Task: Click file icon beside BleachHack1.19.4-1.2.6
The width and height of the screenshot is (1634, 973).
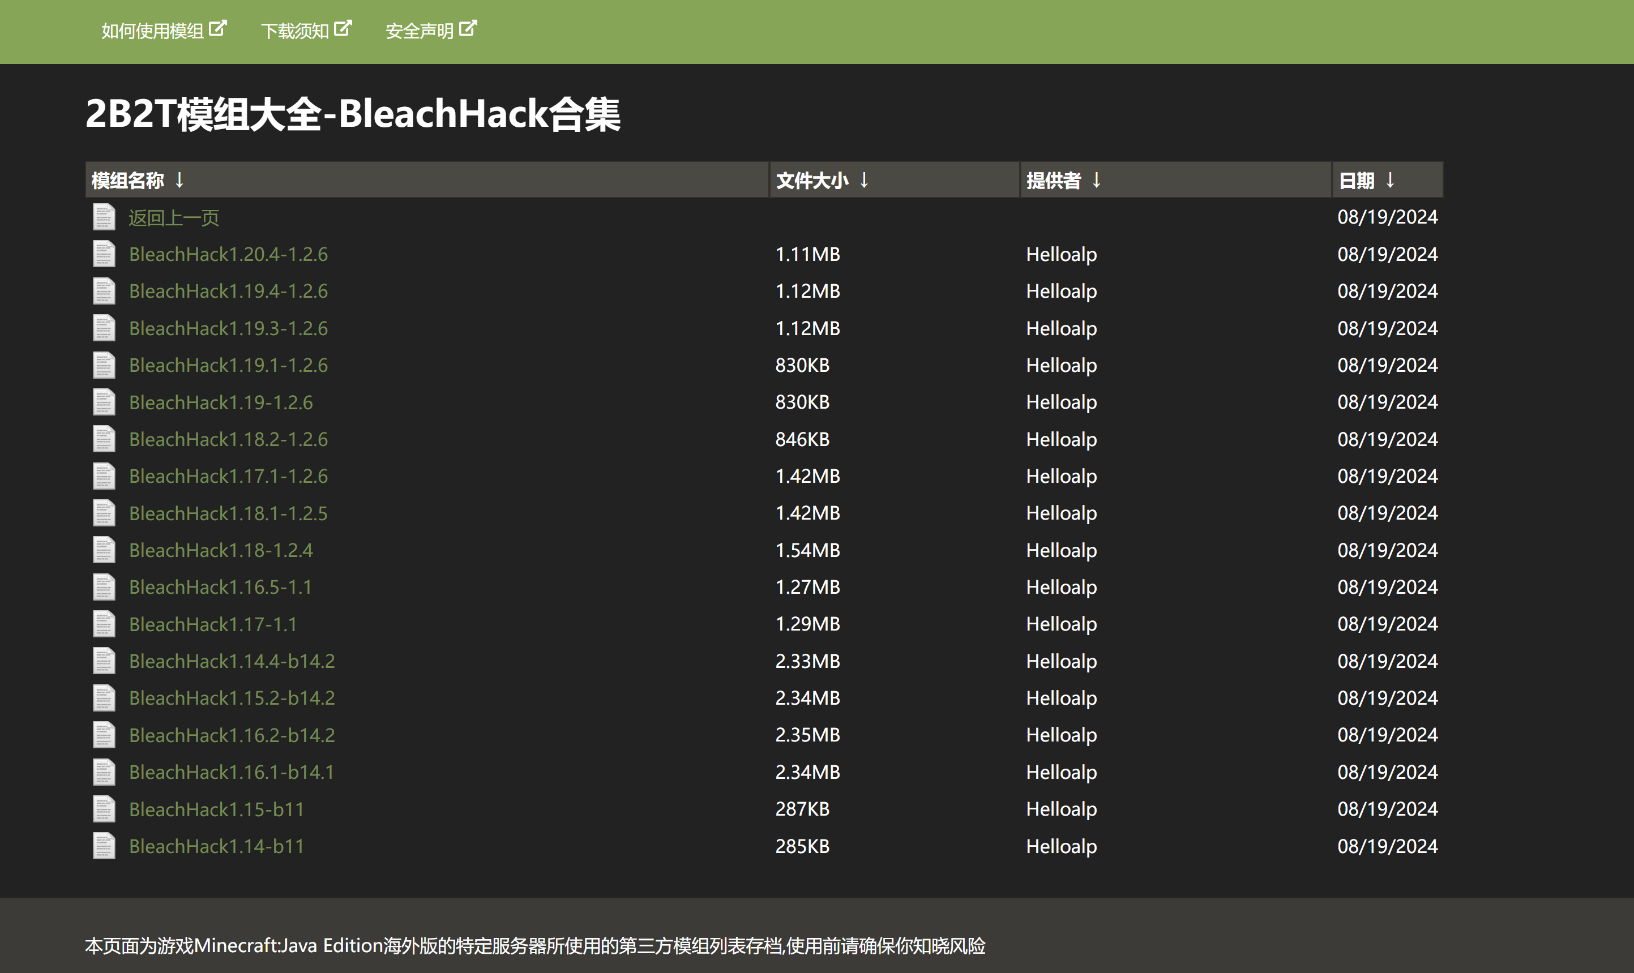Action: point(104,291)
